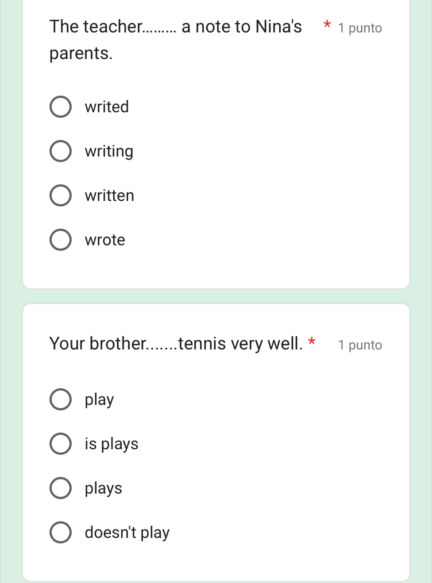This screenshot has width=432, height=583.
Task: Click the "Your brother...tennis very well" question text
Action: (x=176, y=343)
